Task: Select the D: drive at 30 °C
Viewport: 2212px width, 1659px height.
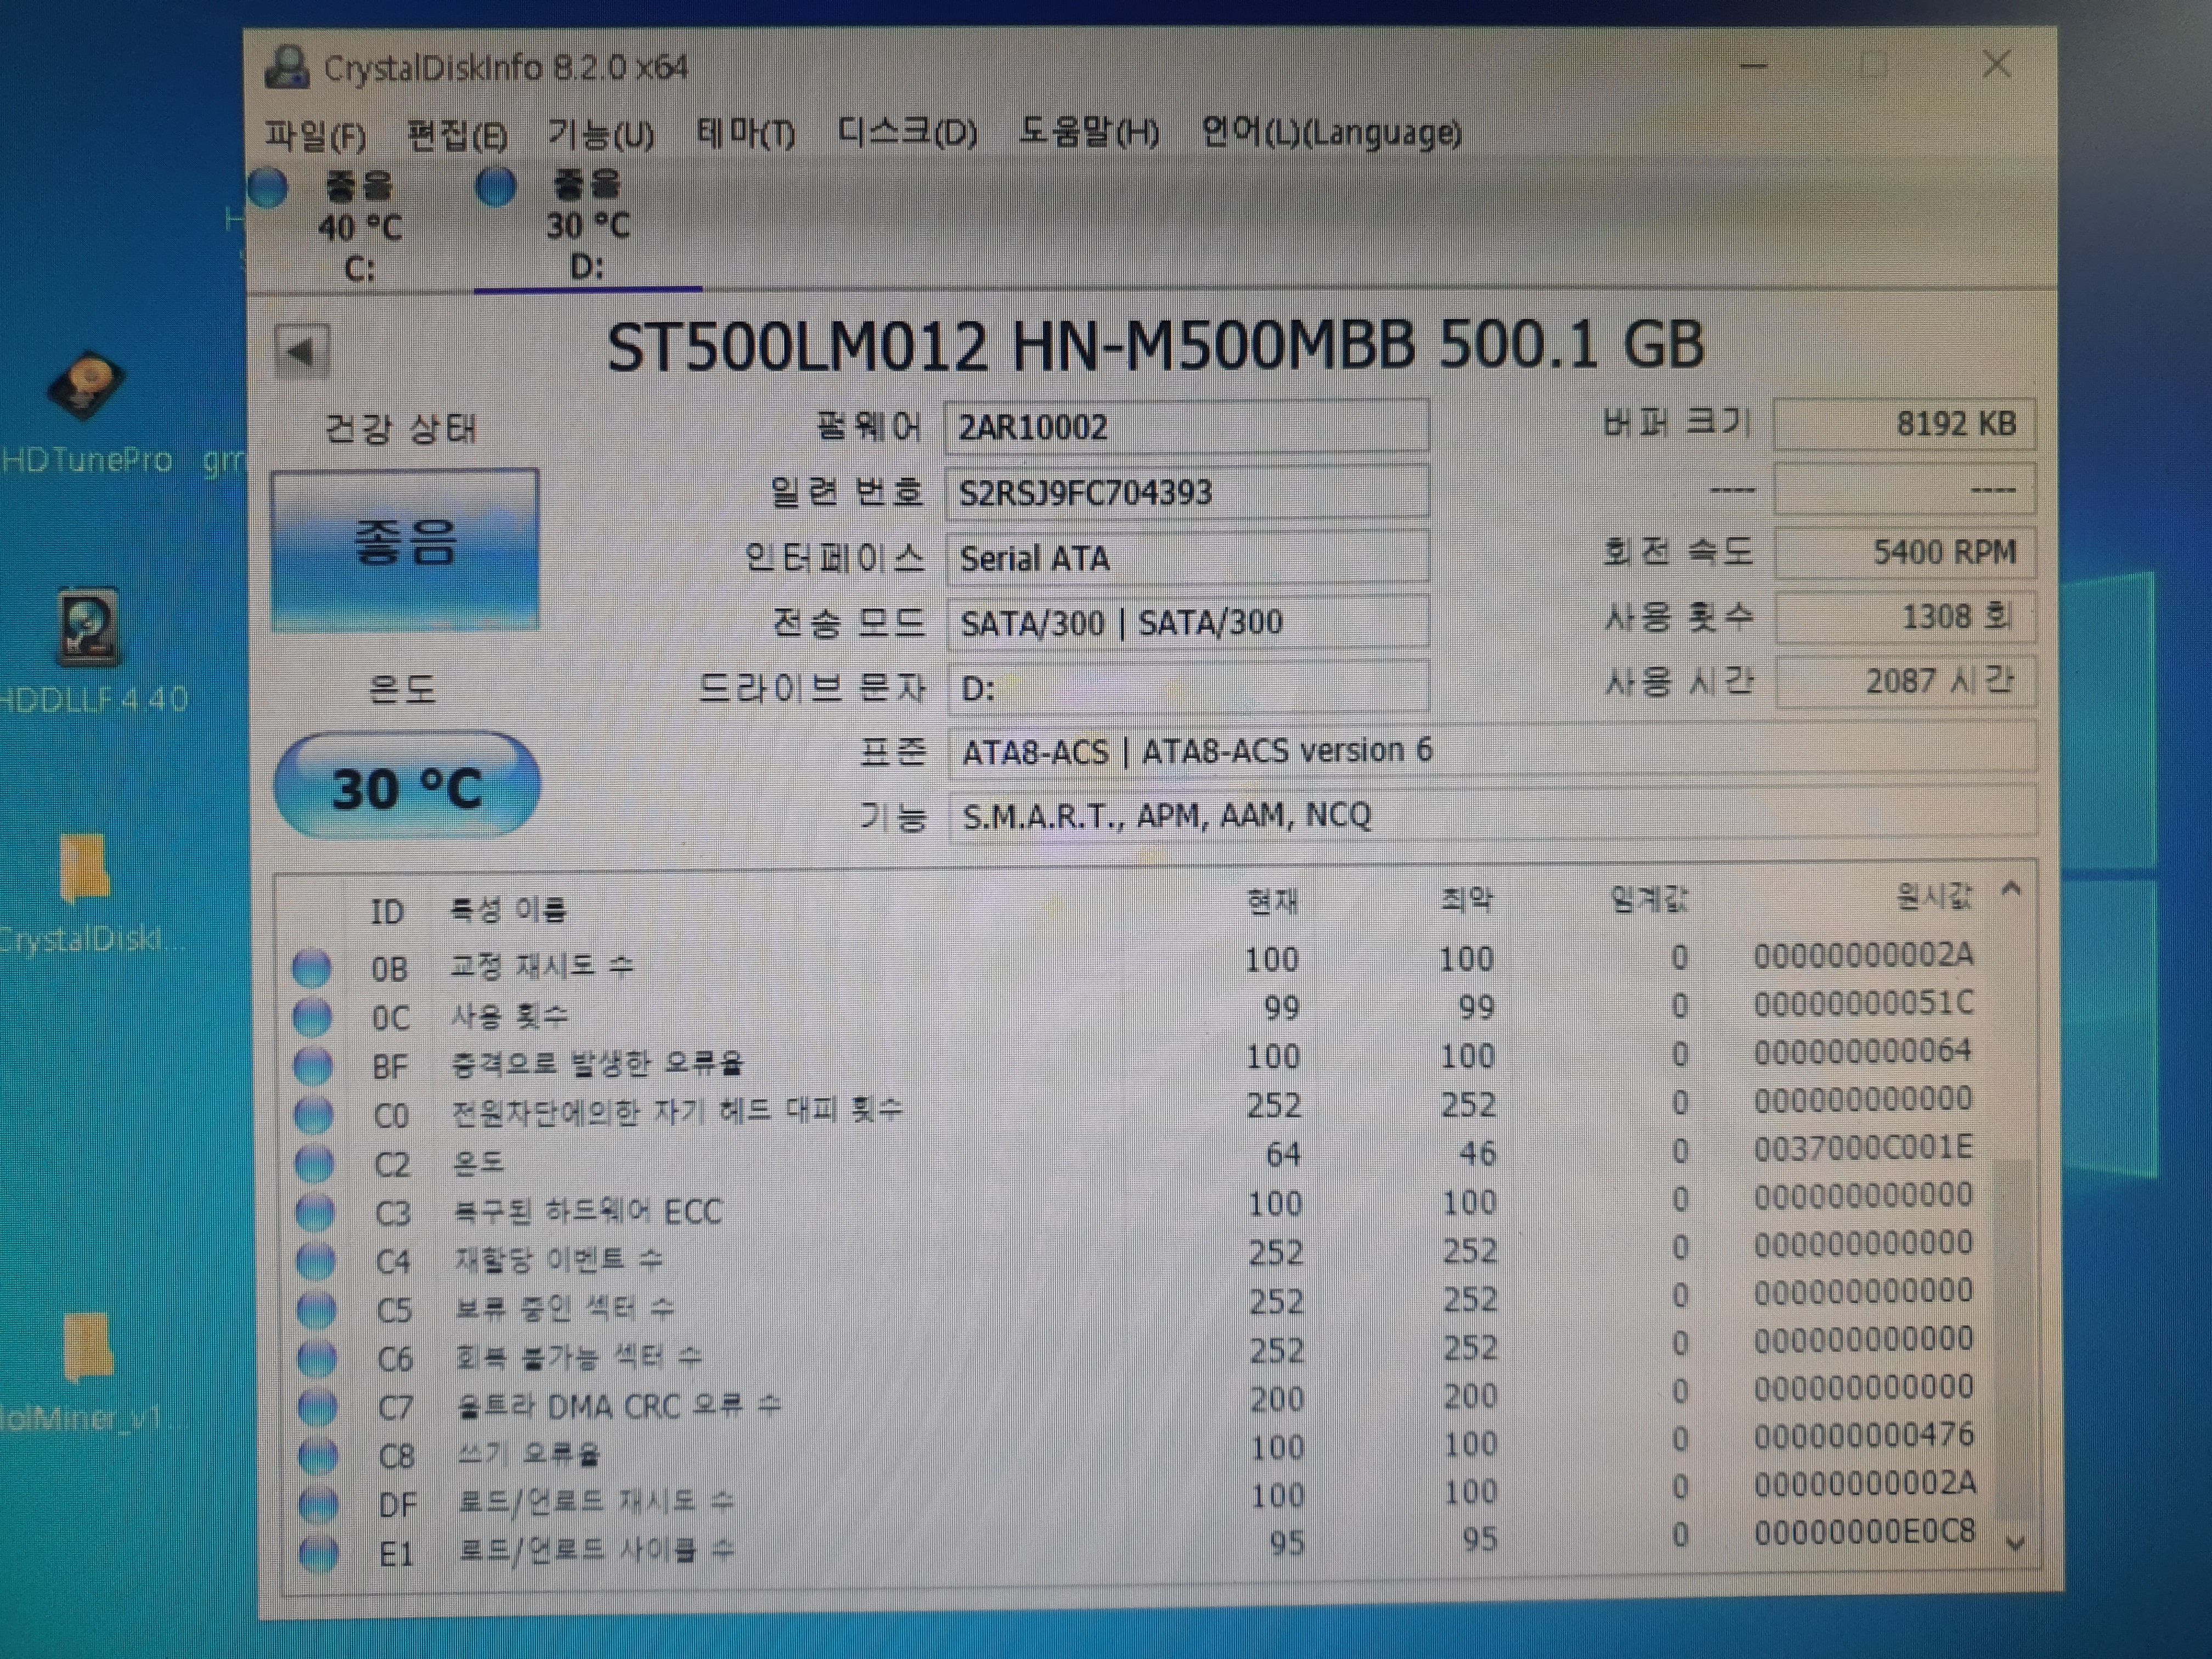Action: click(x=587, y=226)
